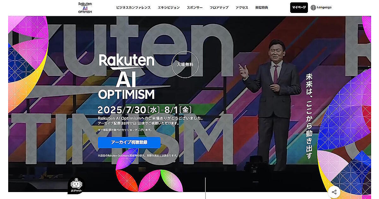Open the 来場特典 menu item
Screen dimensions: 379x199
(262, 8)
